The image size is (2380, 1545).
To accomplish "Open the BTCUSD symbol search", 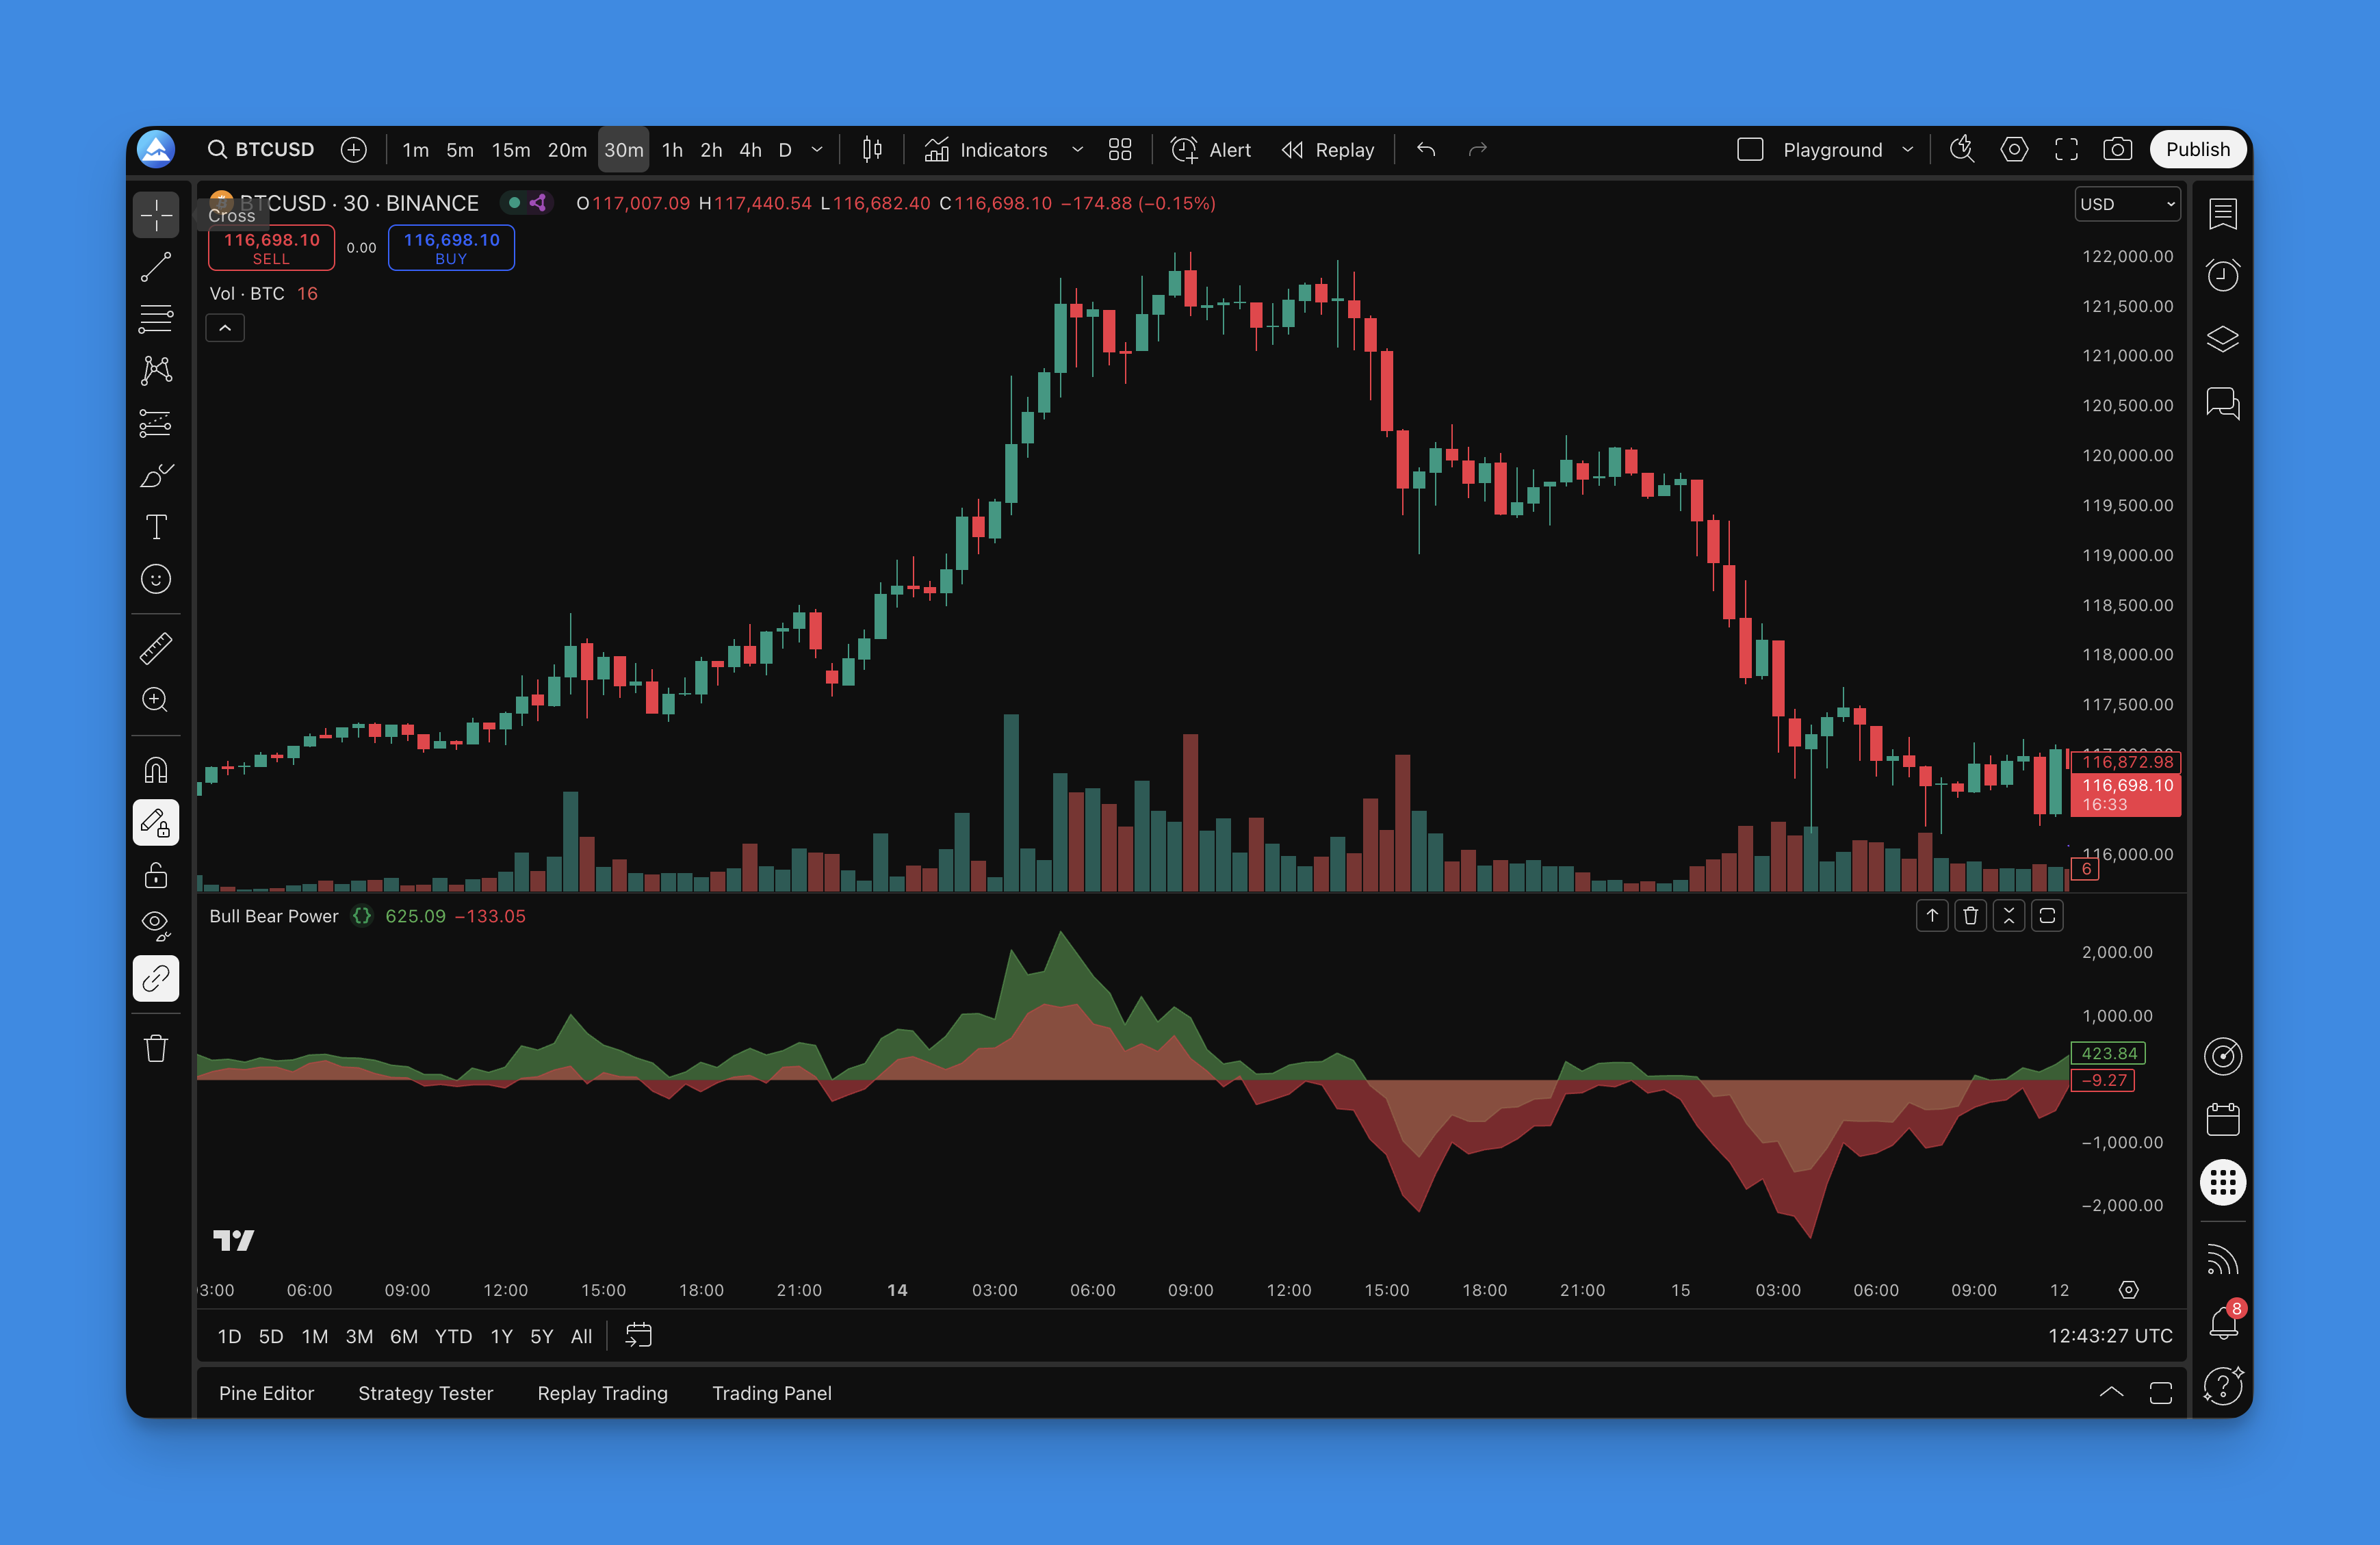I will [261, 149].
